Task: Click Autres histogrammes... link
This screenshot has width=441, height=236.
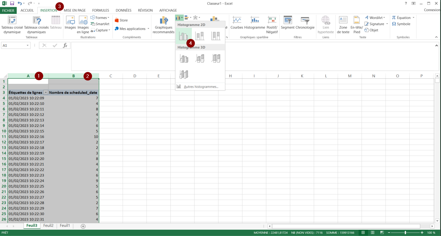Action: 201,87
